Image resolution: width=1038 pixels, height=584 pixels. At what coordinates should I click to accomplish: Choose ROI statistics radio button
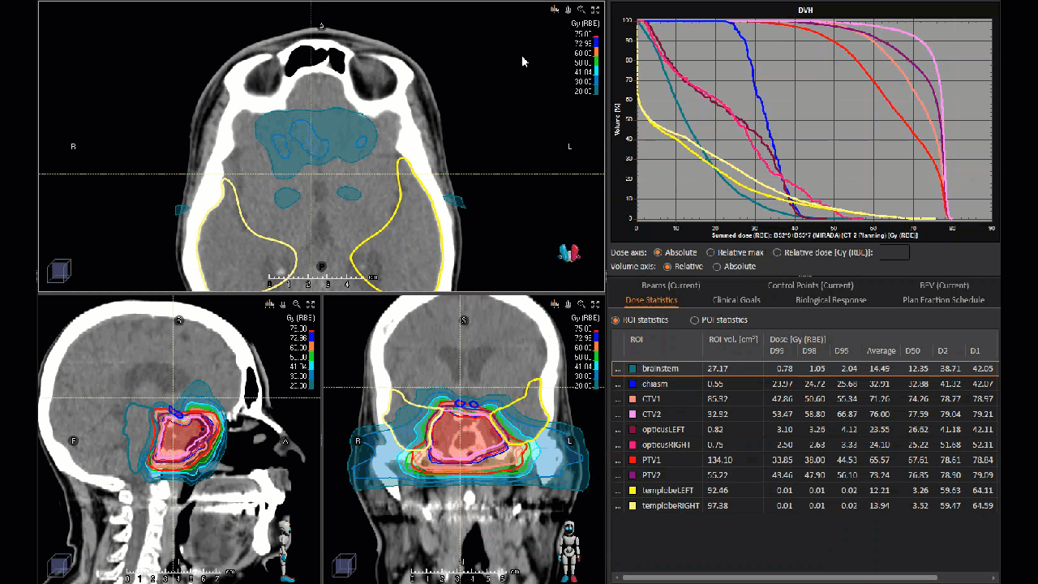click(x=615, y=320)
